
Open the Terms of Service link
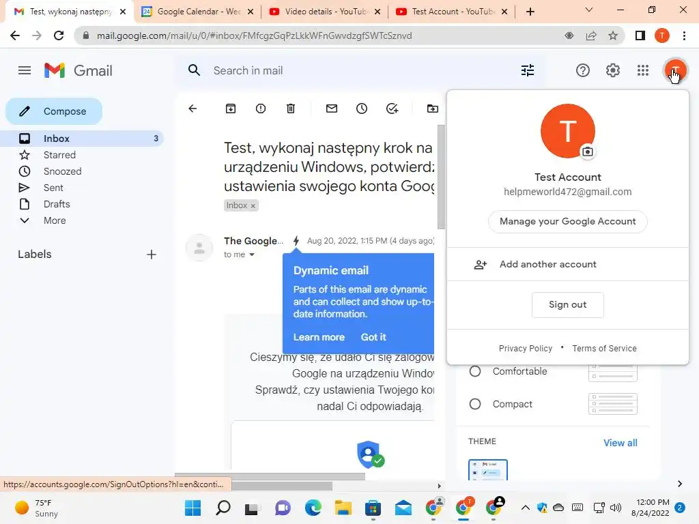tap(604, 349)
